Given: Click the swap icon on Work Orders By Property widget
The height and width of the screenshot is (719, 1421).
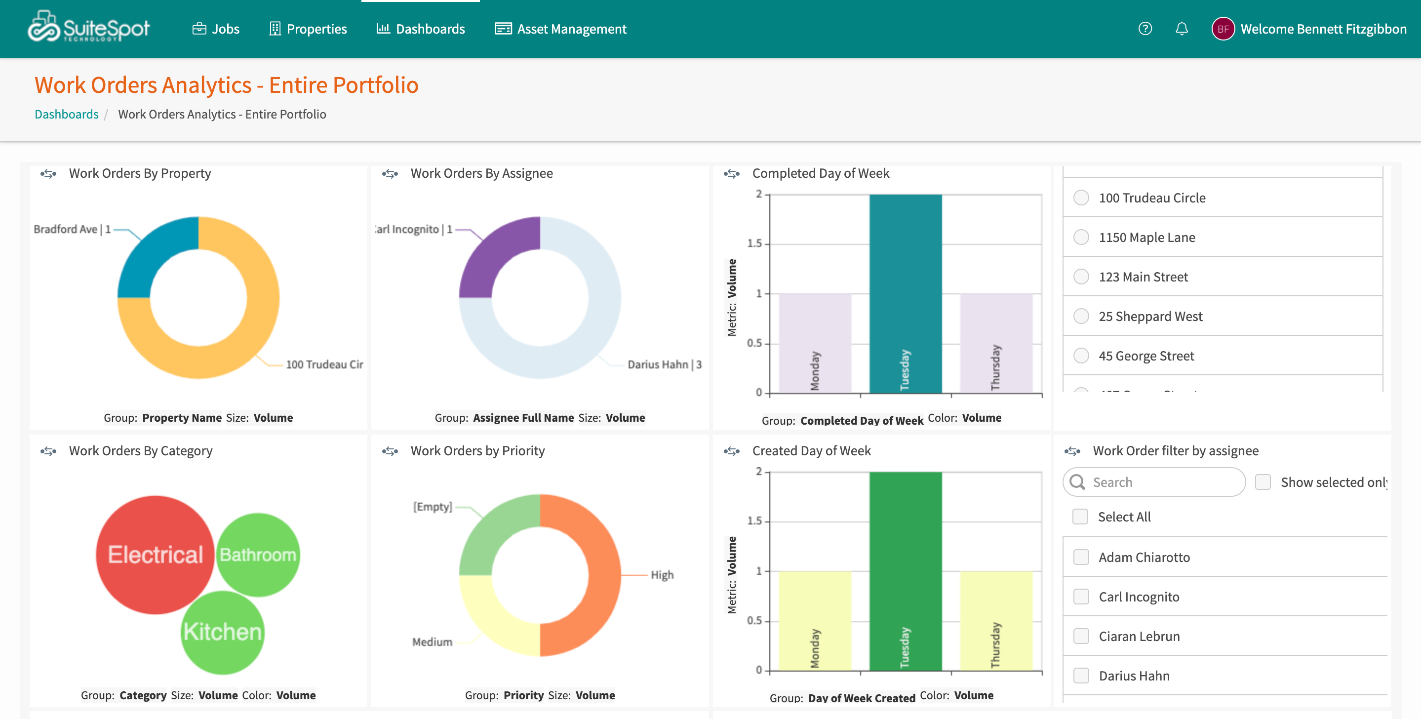Looking at the screenshot, I should pyautogui.click(x=49, y=174).
